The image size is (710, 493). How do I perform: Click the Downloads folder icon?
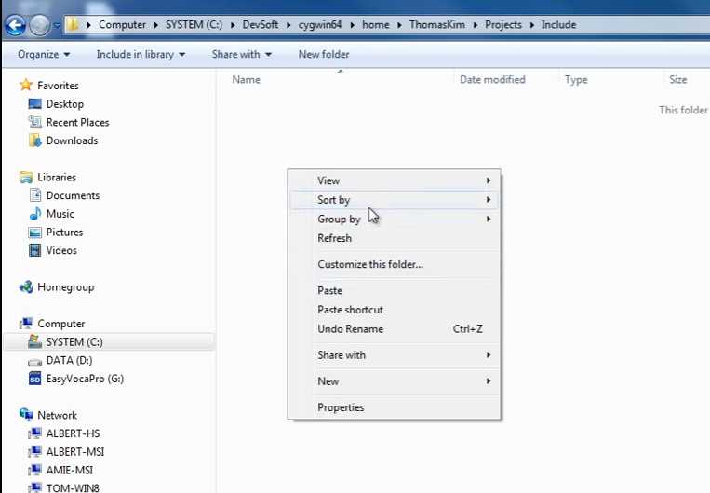[x=34, y=140]
